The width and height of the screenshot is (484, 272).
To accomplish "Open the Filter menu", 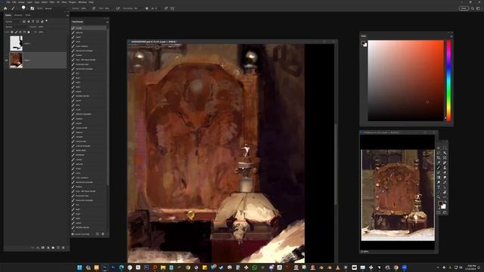I will (52, 2).
